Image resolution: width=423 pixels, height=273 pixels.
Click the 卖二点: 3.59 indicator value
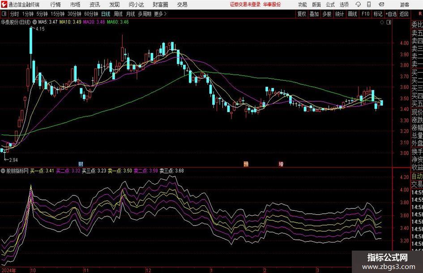[145, 170]
